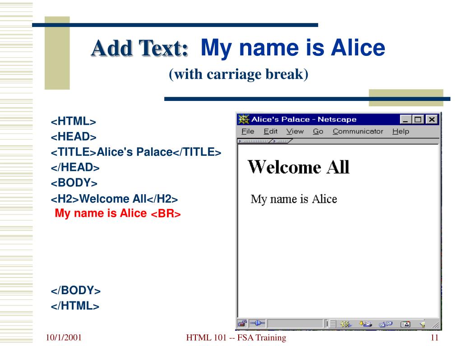
Task: Click the <TITLE>Alice's Palace</TITLE> code line
Action: tap(136, 152)
